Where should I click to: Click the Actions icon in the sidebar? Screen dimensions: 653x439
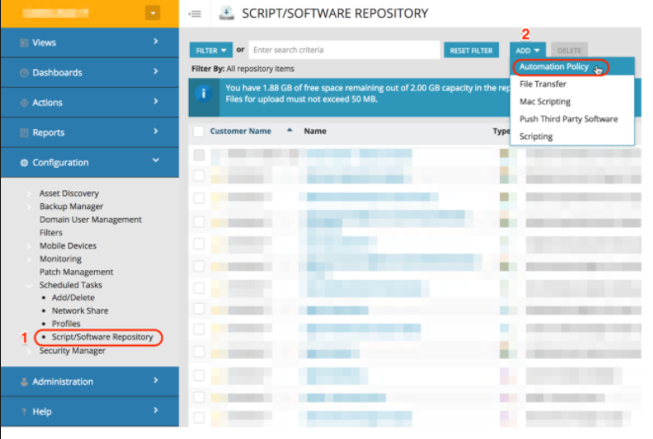(x=24, y=103)
